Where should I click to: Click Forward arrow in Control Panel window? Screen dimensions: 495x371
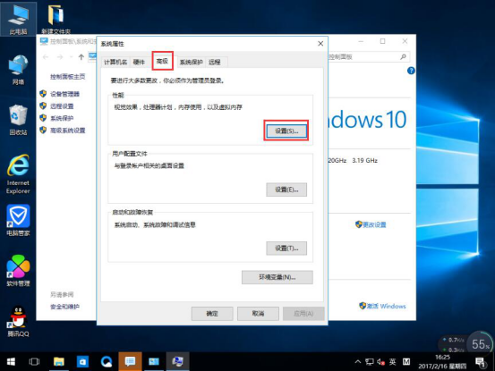60,56
